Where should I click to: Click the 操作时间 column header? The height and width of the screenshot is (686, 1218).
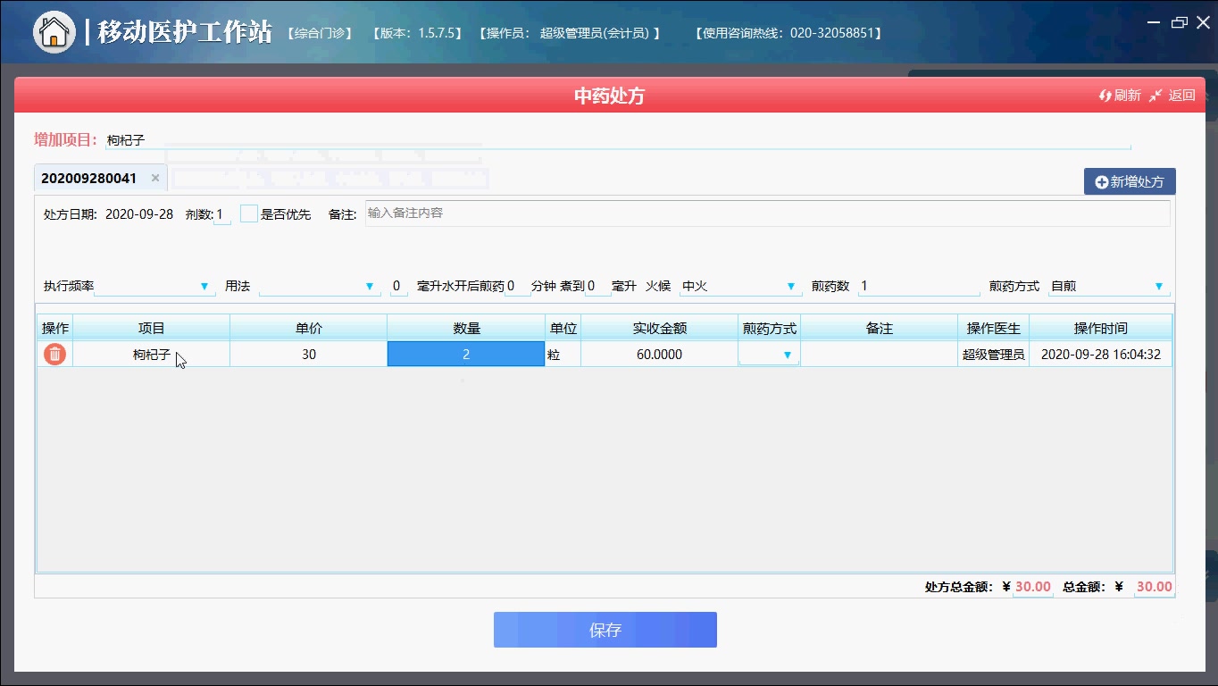pos(1100,328)
